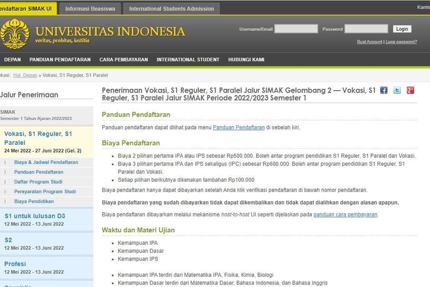This screenshot has width=430, height=287.
Task: Expand arrow beside Persyaratan Program Studi
Action: point(5,192)
